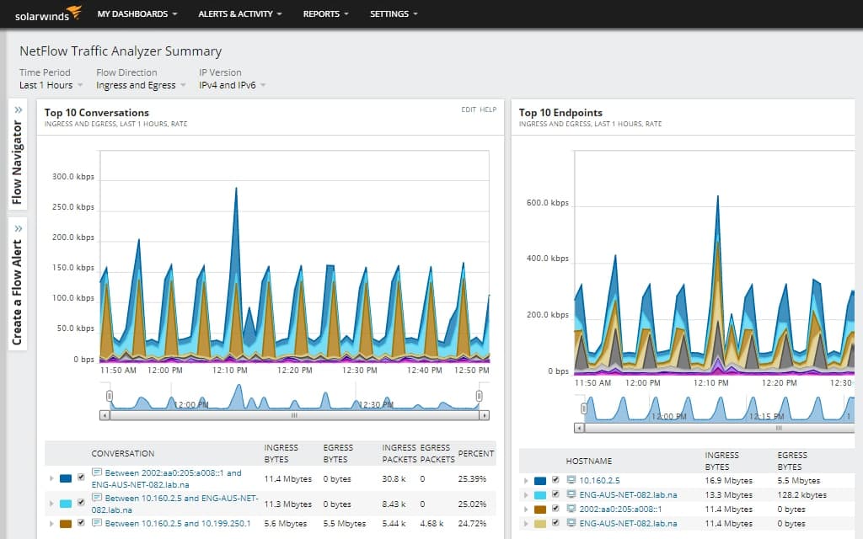Click the device icon beside 2002:aa0:205:a008::1 endpoint
Screen dimensions: 863x539
571,509
